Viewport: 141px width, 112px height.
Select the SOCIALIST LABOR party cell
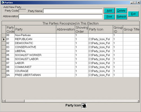pos(35,59)
